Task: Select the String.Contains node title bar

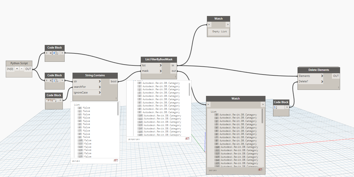Action: [95, 76]
